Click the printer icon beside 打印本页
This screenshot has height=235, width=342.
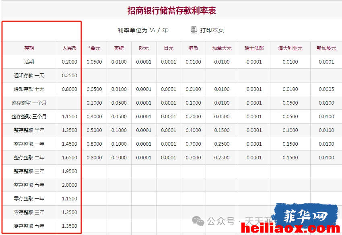click(x=194, y=30)
